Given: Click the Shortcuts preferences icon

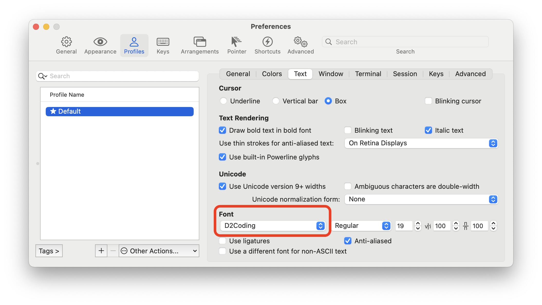Looking at the screenshot, I should pyautogui.click(x=267, y=45).
